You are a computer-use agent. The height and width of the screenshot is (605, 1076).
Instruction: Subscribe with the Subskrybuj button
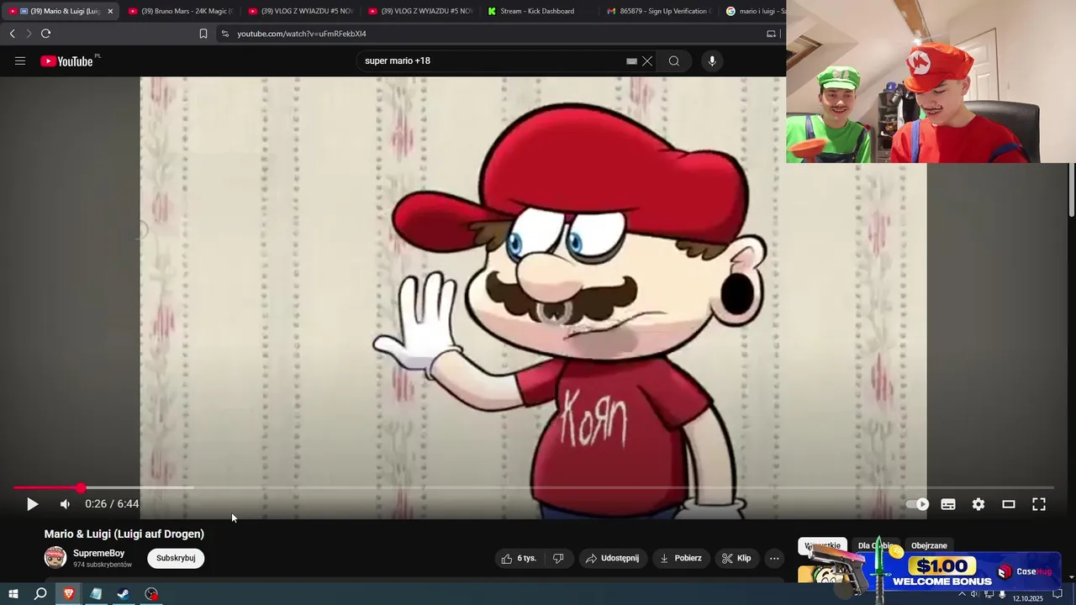pos(176,558)
